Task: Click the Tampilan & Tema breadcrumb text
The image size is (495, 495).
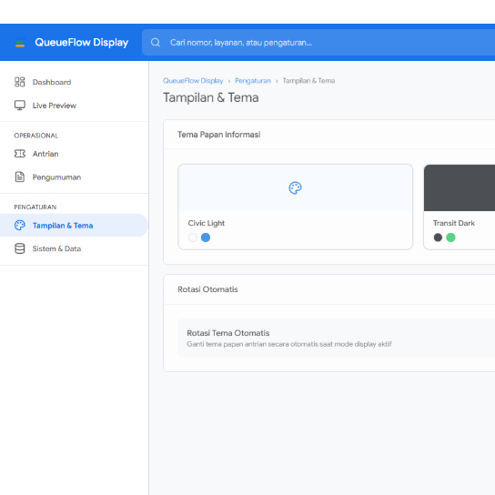Action: coord(308,81)
